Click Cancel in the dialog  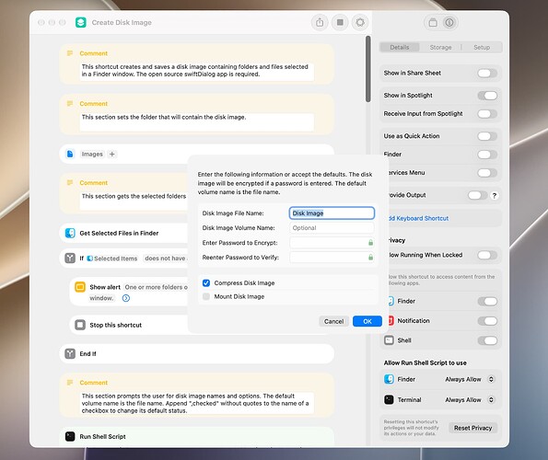(333, 321)
